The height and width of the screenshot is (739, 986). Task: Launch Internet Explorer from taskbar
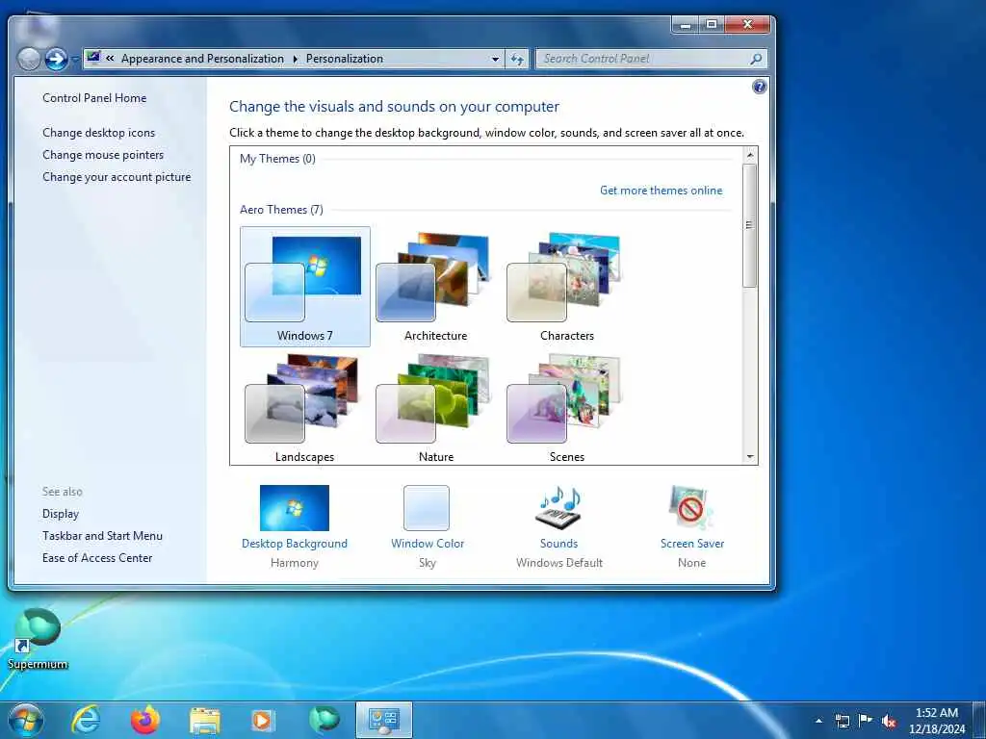86,720
